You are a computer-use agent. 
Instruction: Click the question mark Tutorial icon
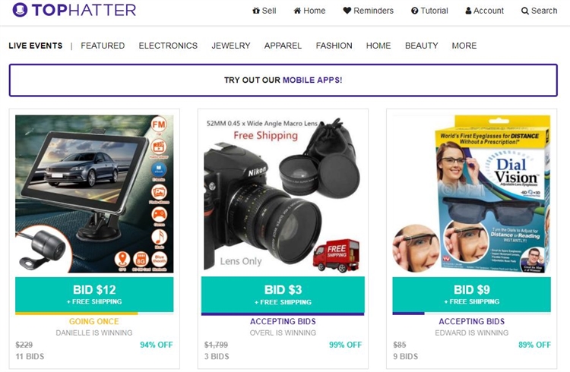(x=414, y=11)
